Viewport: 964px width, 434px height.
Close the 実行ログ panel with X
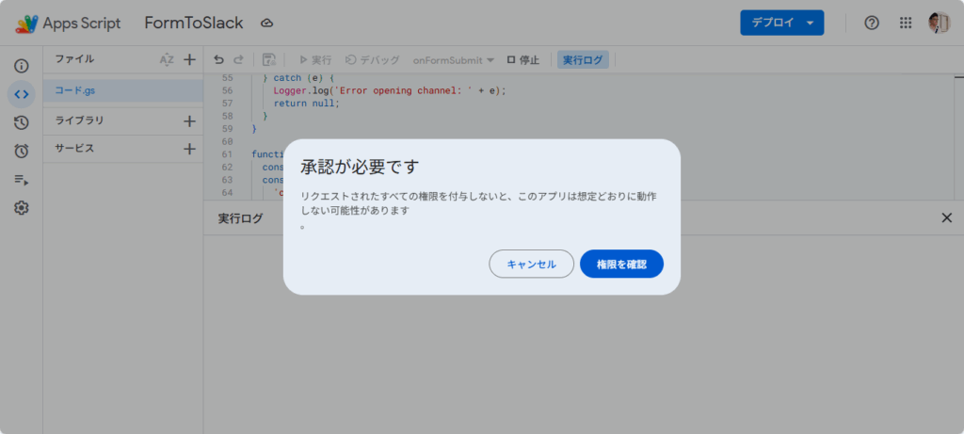[947, 217]
